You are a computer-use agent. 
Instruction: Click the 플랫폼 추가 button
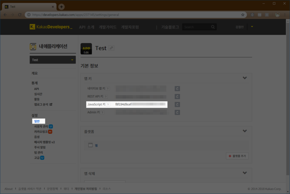237,156
